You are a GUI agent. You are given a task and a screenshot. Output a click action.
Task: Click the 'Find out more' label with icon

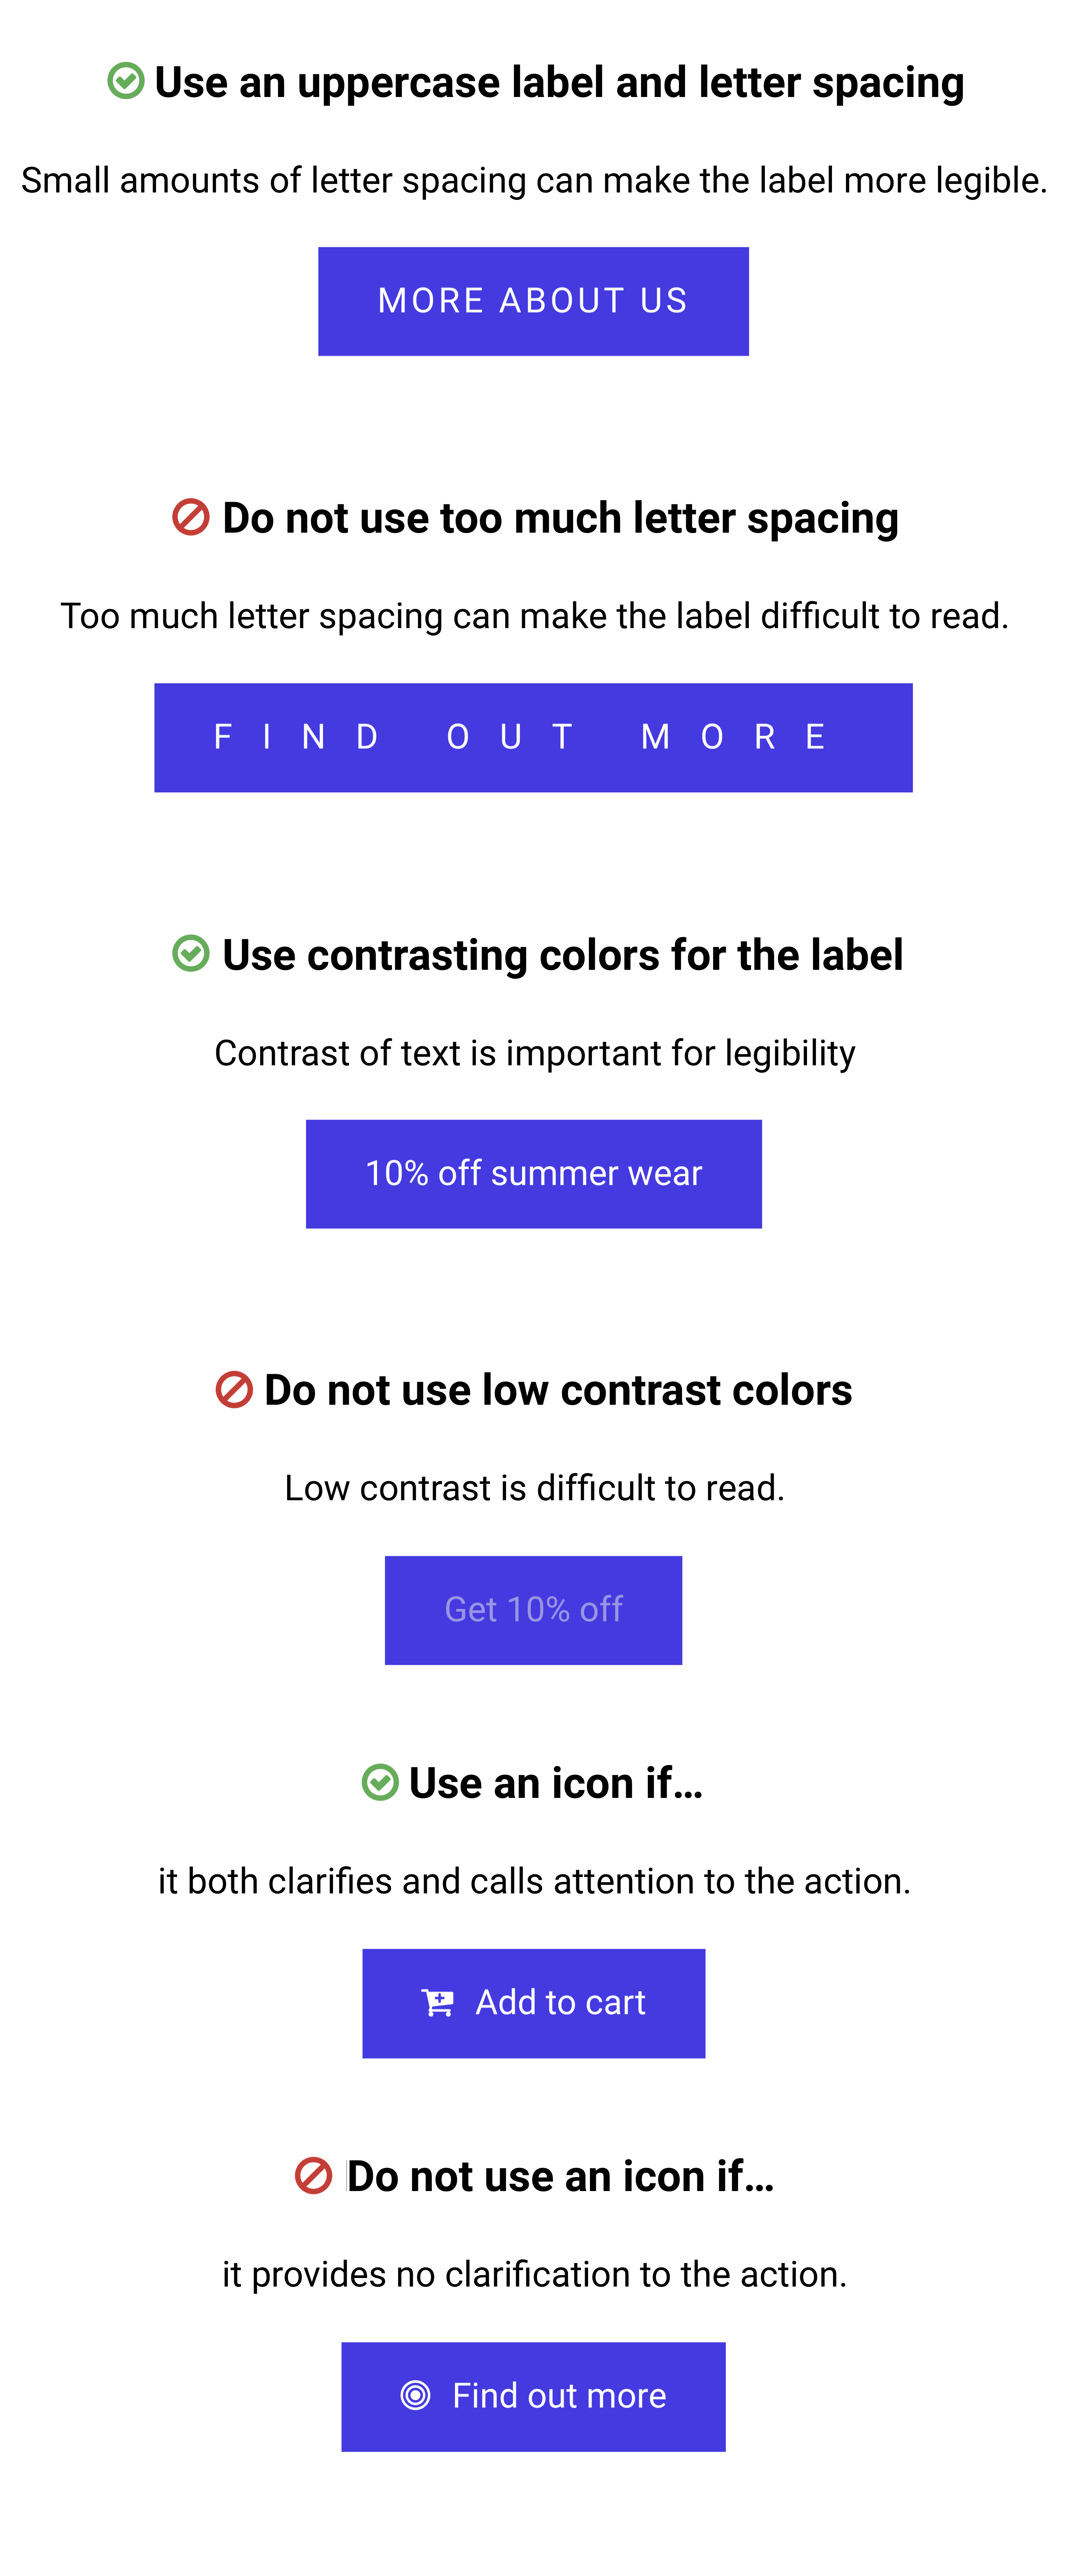pyautogui.click(x=559, y=2395)
